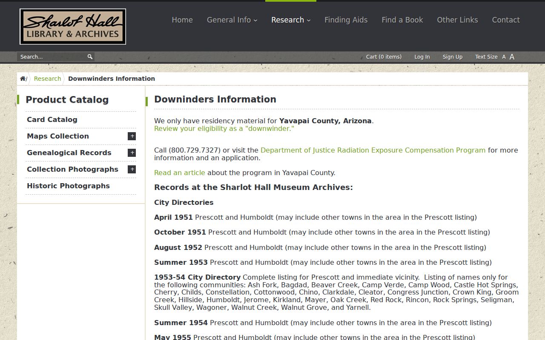The width and height of the screenshot is (545, 340).
Task: Open Other Links page
Action: click(x=457, y=20)
